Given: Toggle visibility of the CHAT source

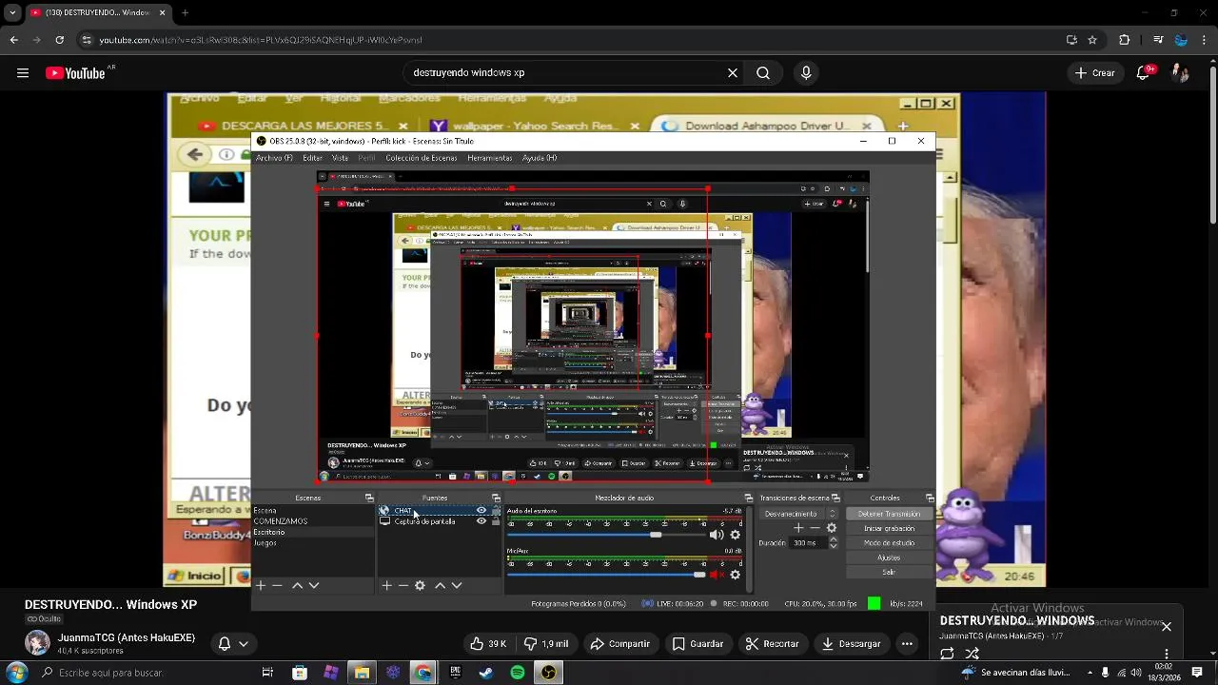Looking at the screenshot, I should click(481, 511).
